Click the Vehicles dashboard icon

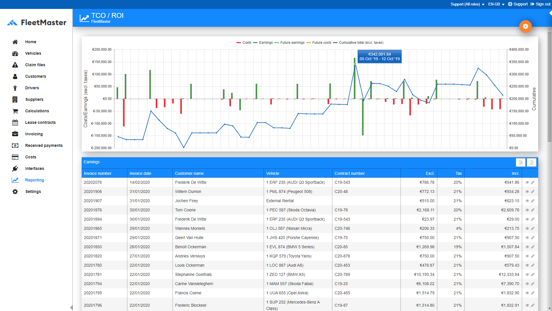pos(15,54)
